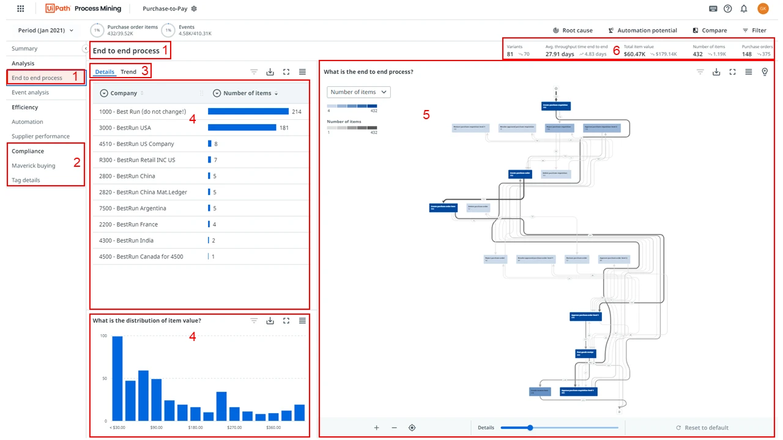
Task: Download the company table data
Action: point(270,71)
